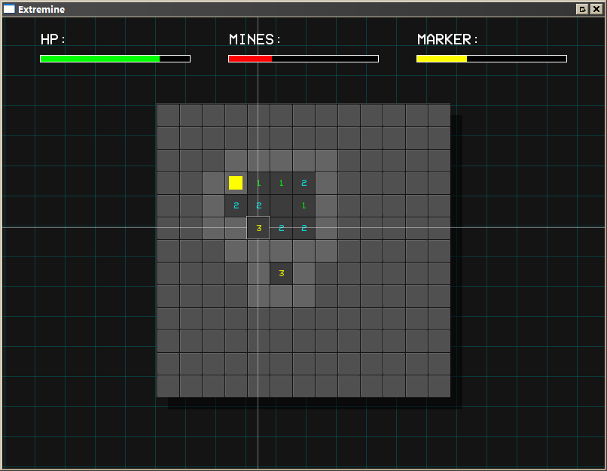Click the MINES label text

pyautogui.click(x=255, y=39)
